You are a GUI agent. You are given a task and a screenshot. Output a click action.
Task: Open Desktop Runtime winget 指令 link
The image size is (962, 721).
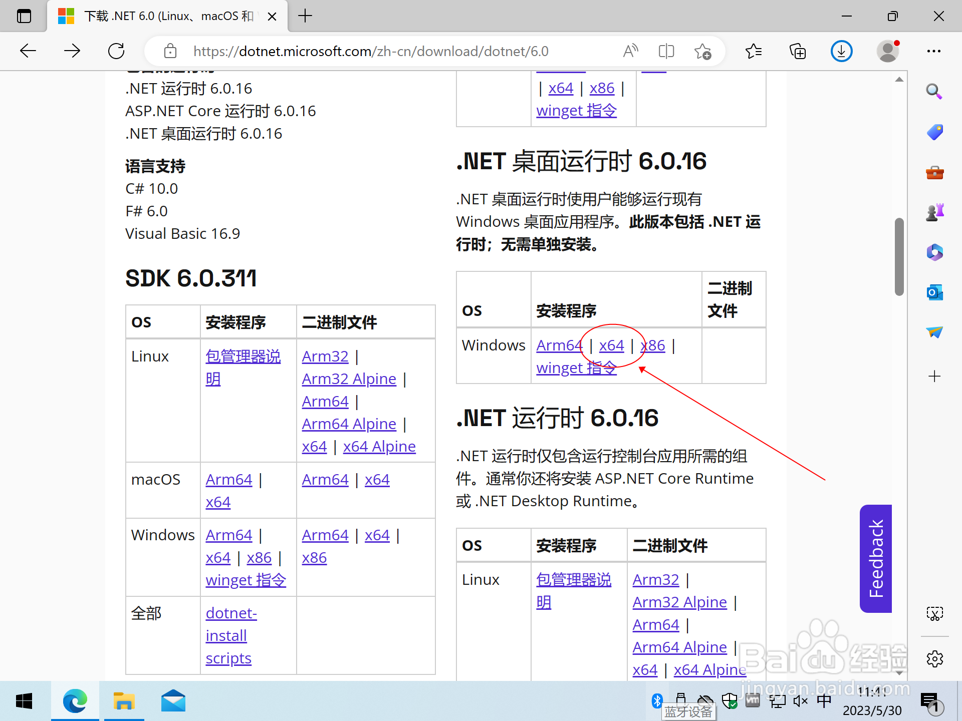click(576, 368)
